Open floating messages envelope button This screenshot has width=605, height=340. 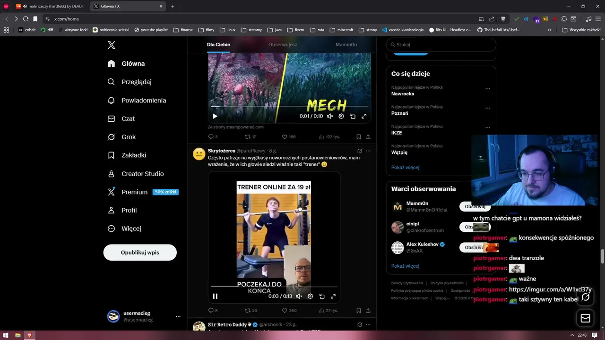tap(585, 318)
